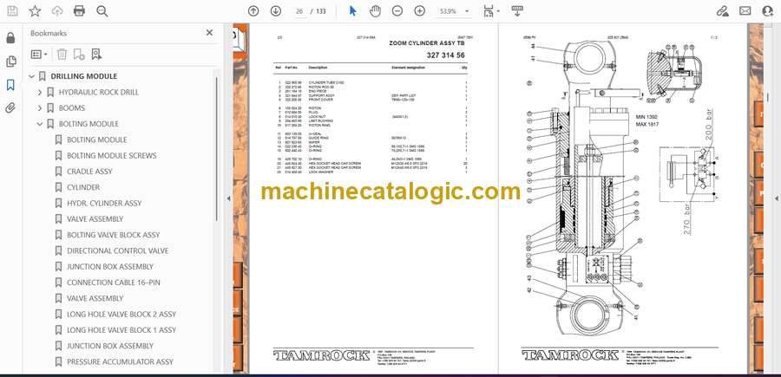Collapse the DRILLING MODULE bookmark
The height and width of the screenshot is (377, 781).
point(32,76)
